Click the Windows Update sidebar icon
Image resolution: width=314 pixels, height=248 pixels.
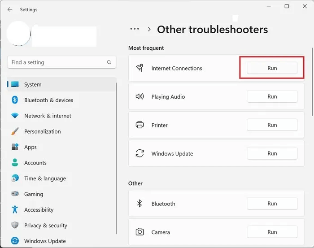coord(15,240)
